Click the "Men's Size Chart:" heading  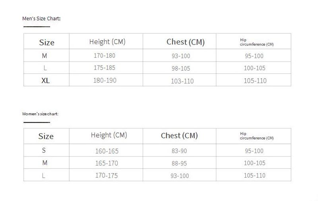[41, 19]
